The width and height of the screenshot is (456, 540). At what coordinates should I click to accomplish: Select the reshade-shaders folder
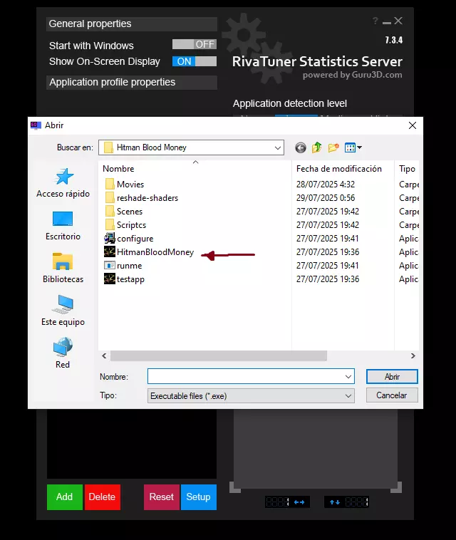point(142,197)
